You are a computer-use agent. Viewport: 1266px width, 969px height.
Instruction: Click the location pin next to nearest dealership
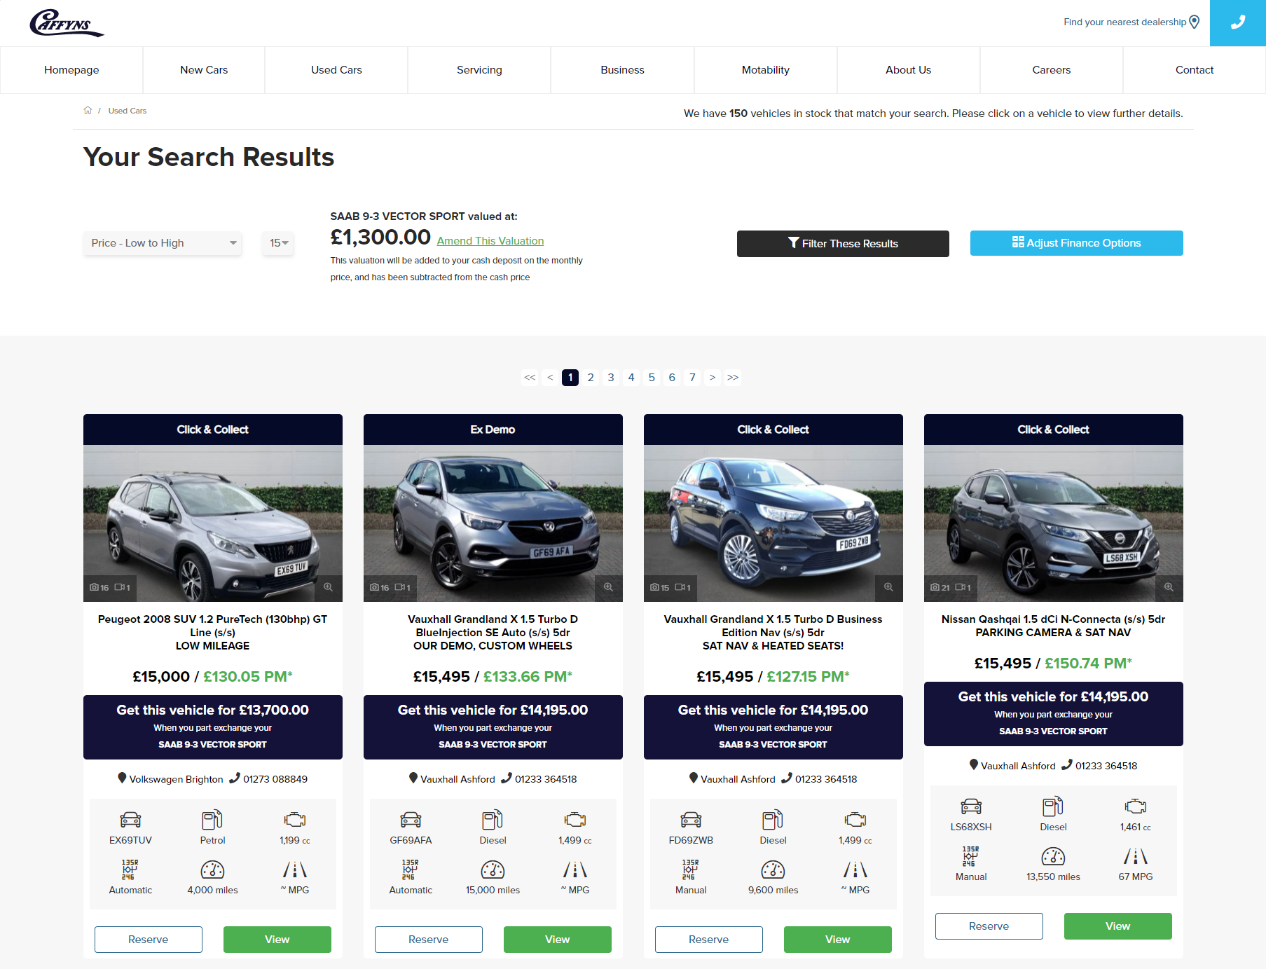pyautogui.click(x=1195, y=22)
